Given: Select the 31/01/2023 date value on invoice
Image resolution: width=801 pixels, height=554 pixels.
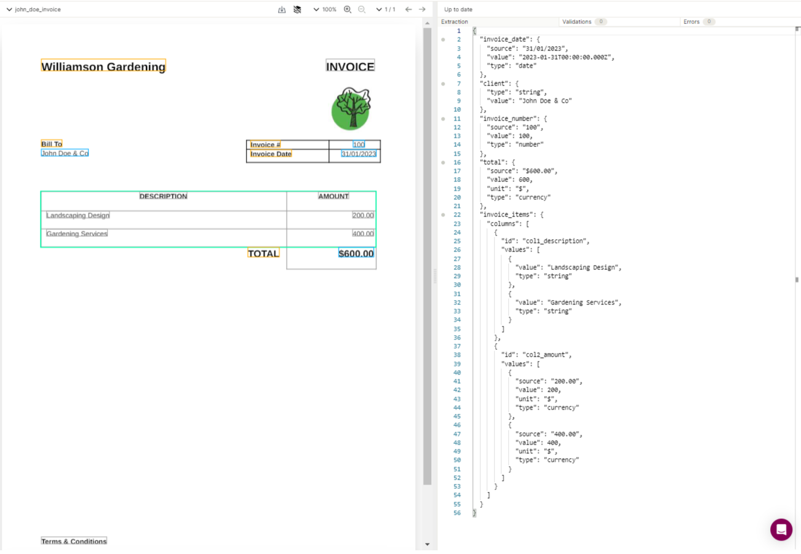Looking at the screenshot, I should 359,154.
